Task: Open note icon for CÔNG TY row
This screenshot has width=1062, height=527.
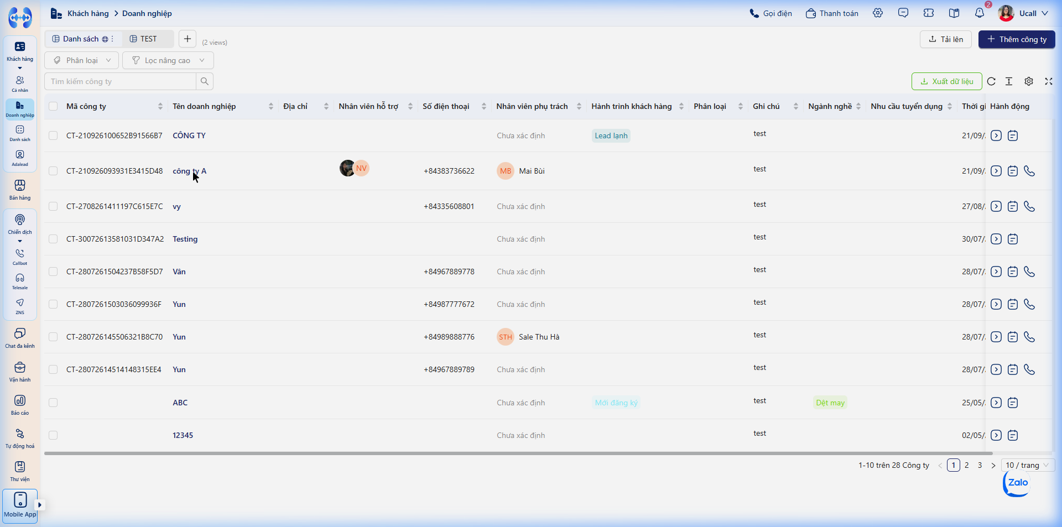Action: [1013, 135]
